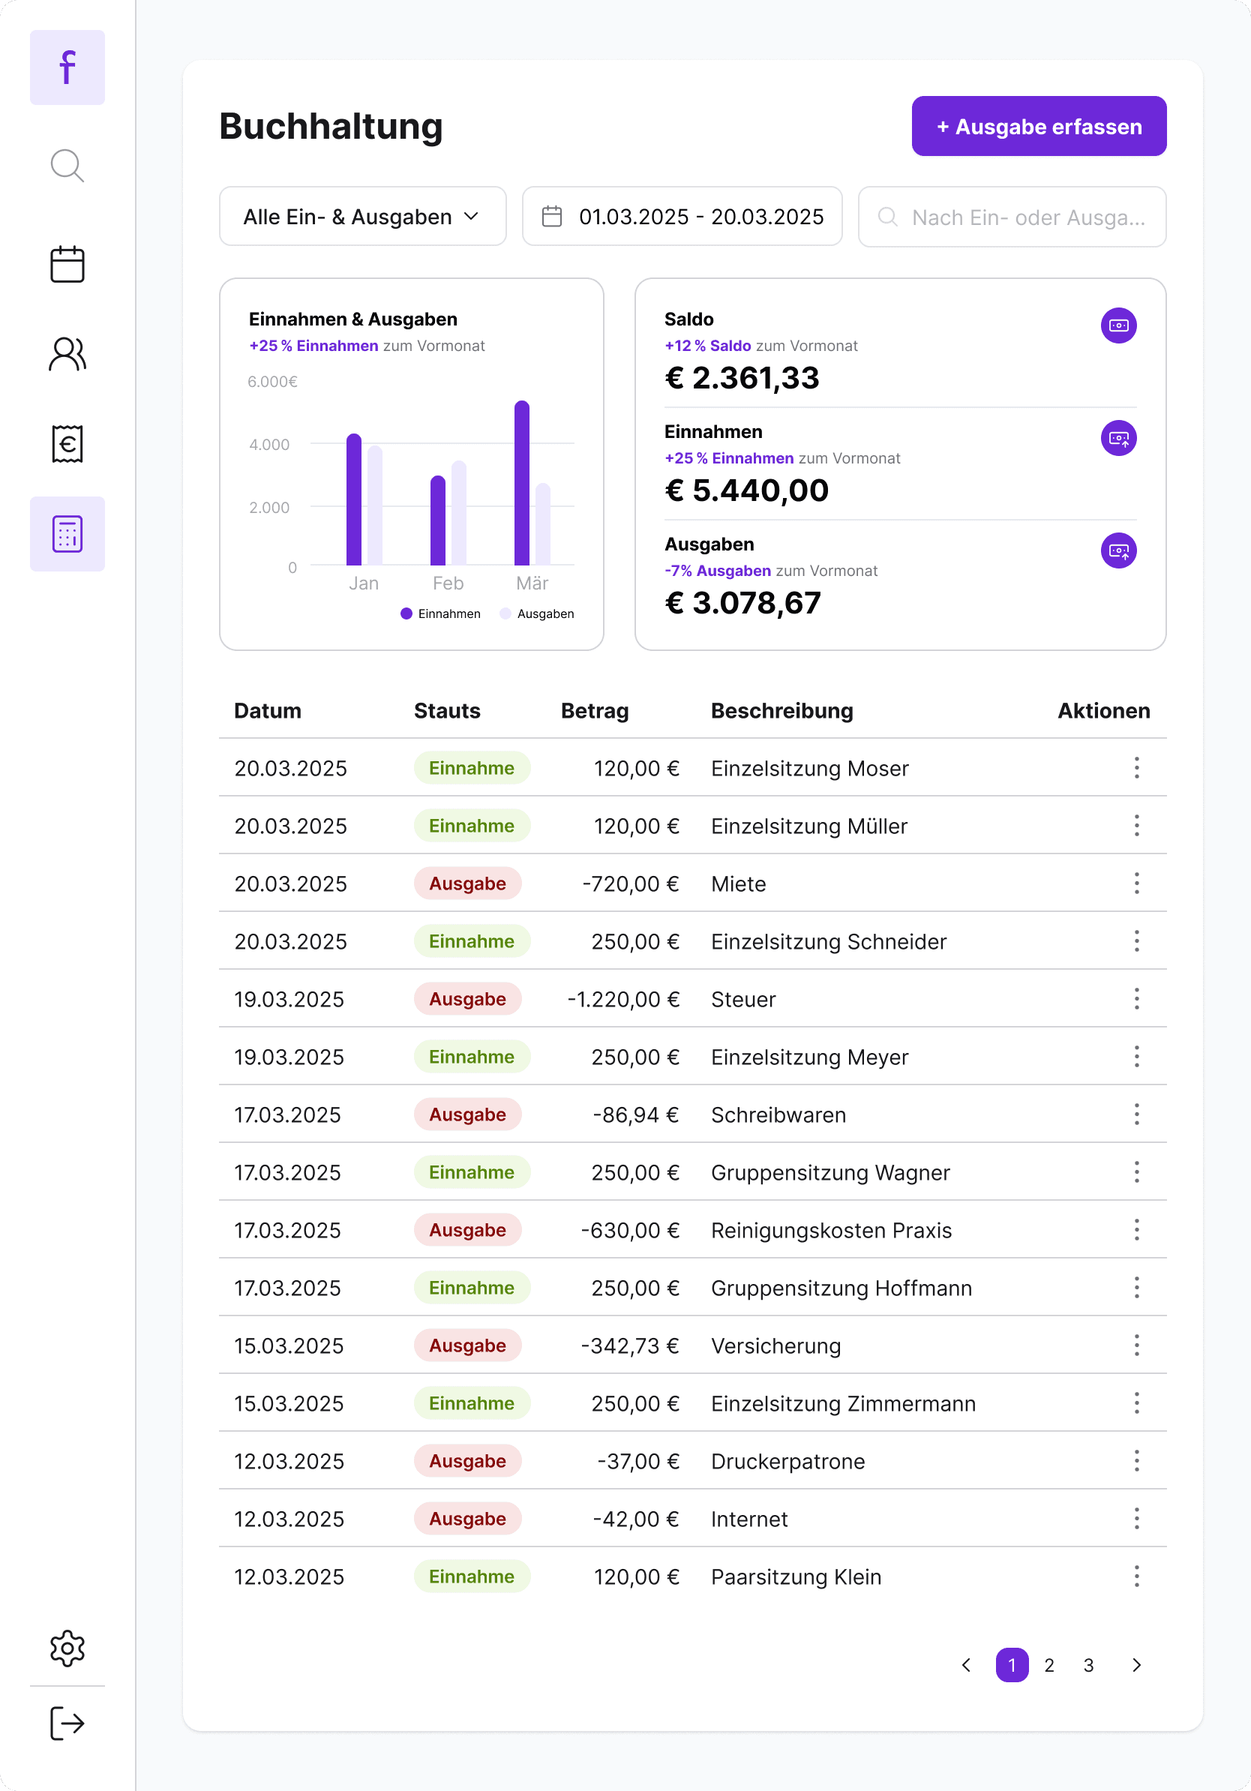Click the next page arrow in the pagination
The height and width of the screenshot is (1791, 1251).
click(x=1136, y=1665)
